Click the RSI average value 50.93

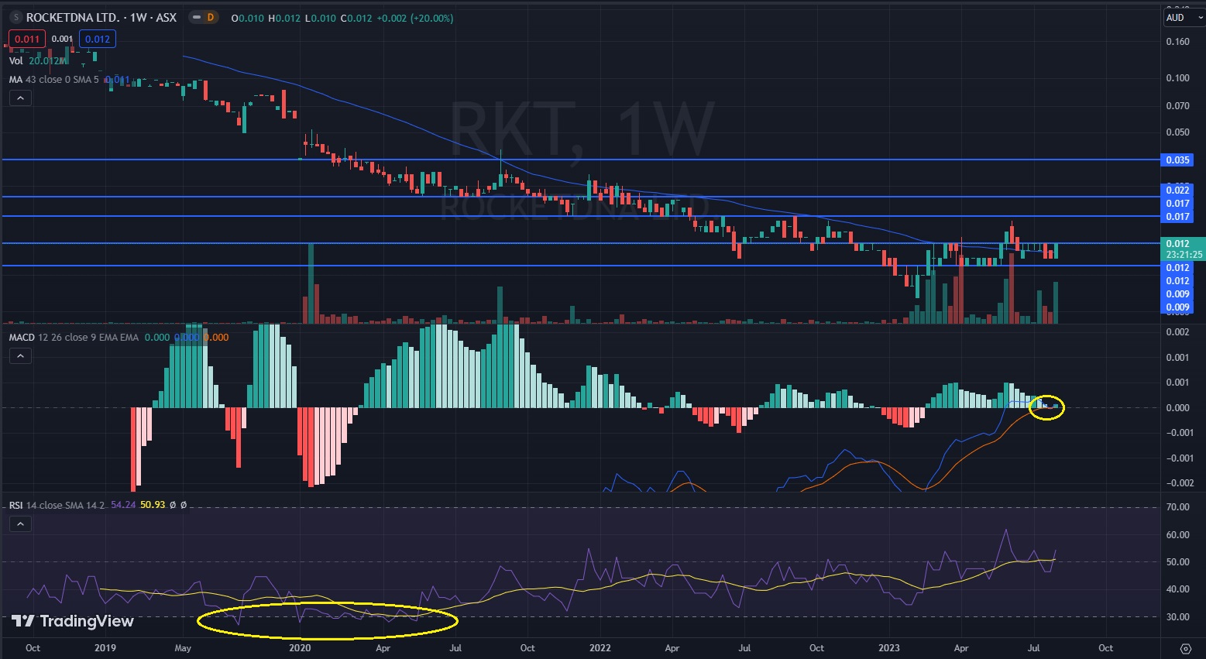click(x=153, y=505)
